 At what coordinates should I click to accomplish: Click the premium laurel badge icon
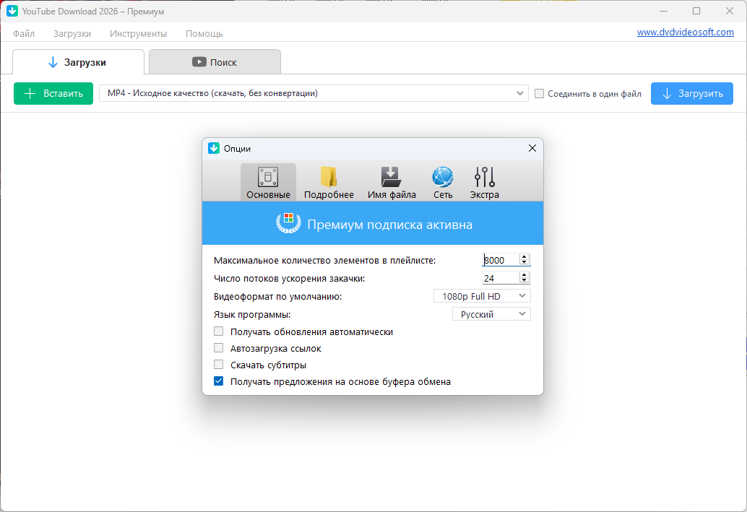tap(288, 223)
